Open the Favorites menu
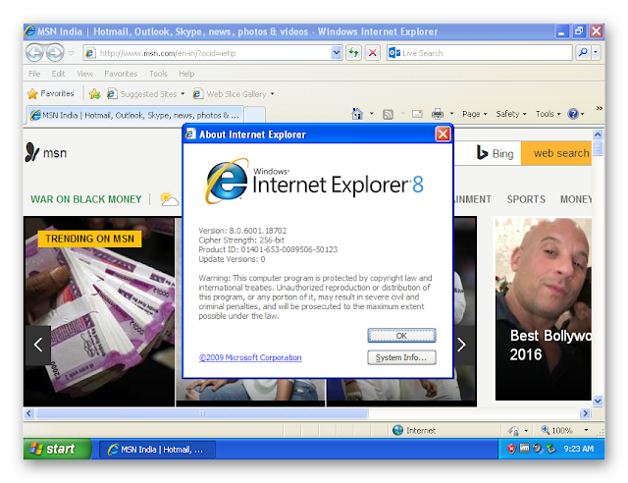Screen dimensions: 628x483 [x=121, y=74]
